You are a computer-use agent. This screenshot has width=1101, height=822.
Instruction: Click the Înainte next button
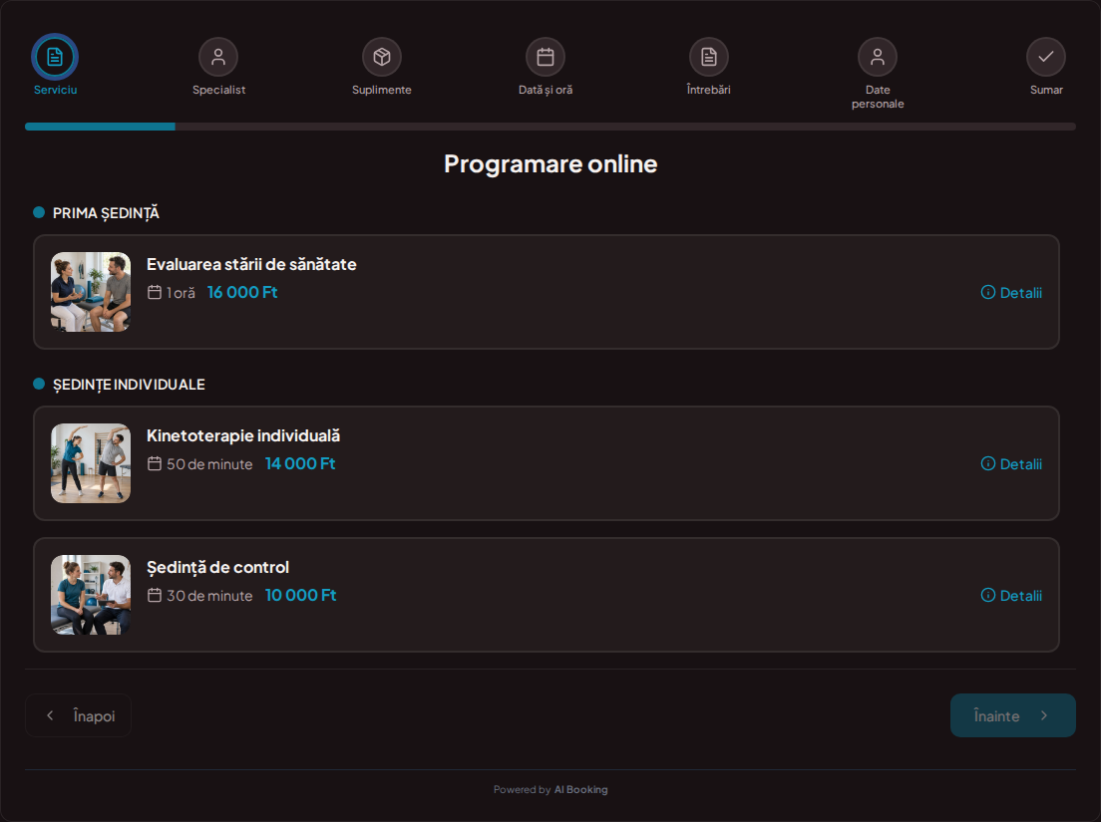[1012, 715]
